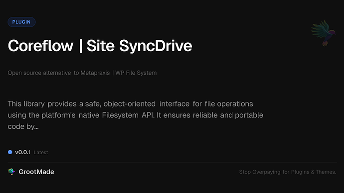Click the 'Open source alternative to Metapraxis' subtitle
The width and height of the screenshot is (344, 193).
pos(82,73)
